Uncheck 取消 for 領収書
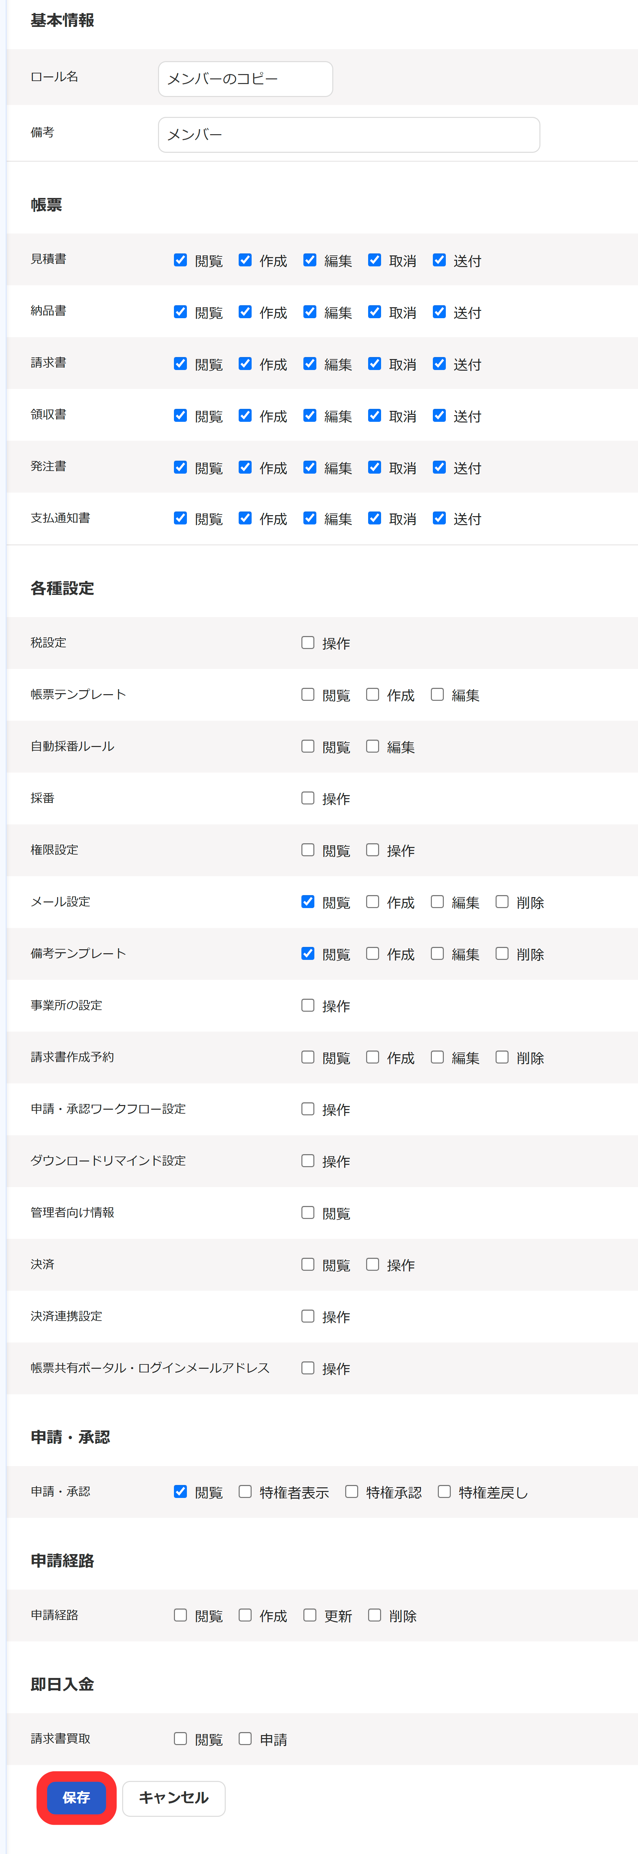The height and width of the screenshot is (1854, 638). (375, 415)
